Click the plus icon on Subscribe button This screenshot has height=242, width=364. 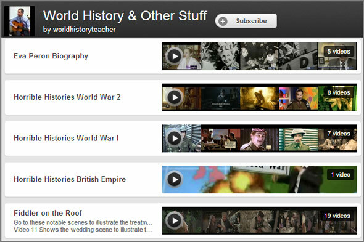(223, 21)
